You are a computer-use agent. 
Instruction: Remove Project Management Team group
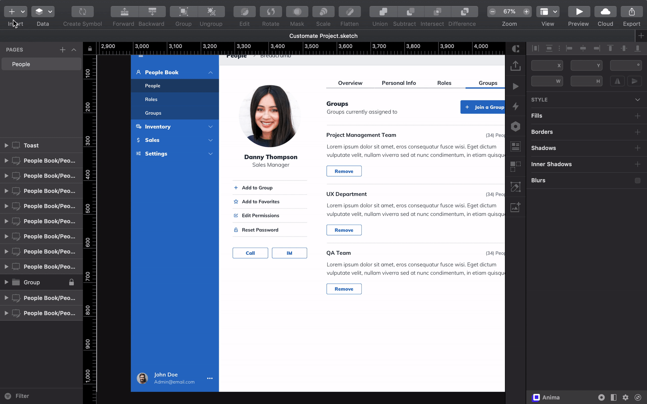click(x=344, y=171)
